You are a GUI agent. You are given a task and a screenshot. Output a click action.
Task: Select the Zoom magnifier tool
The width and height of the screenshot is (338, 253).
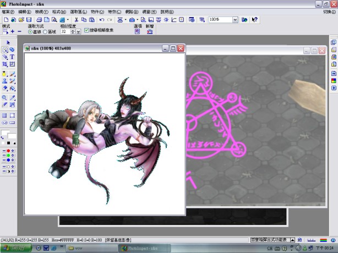4,98
